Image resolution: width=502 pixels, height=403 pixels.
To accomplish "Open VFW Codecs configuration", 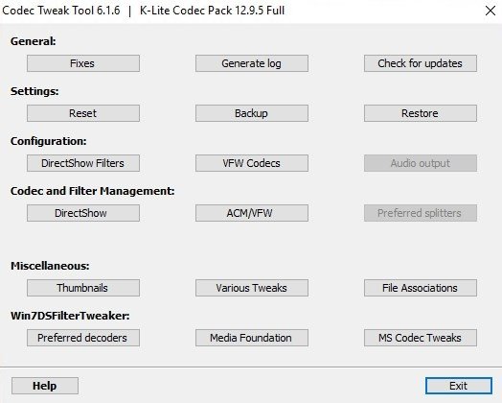I will click(252, 163).
